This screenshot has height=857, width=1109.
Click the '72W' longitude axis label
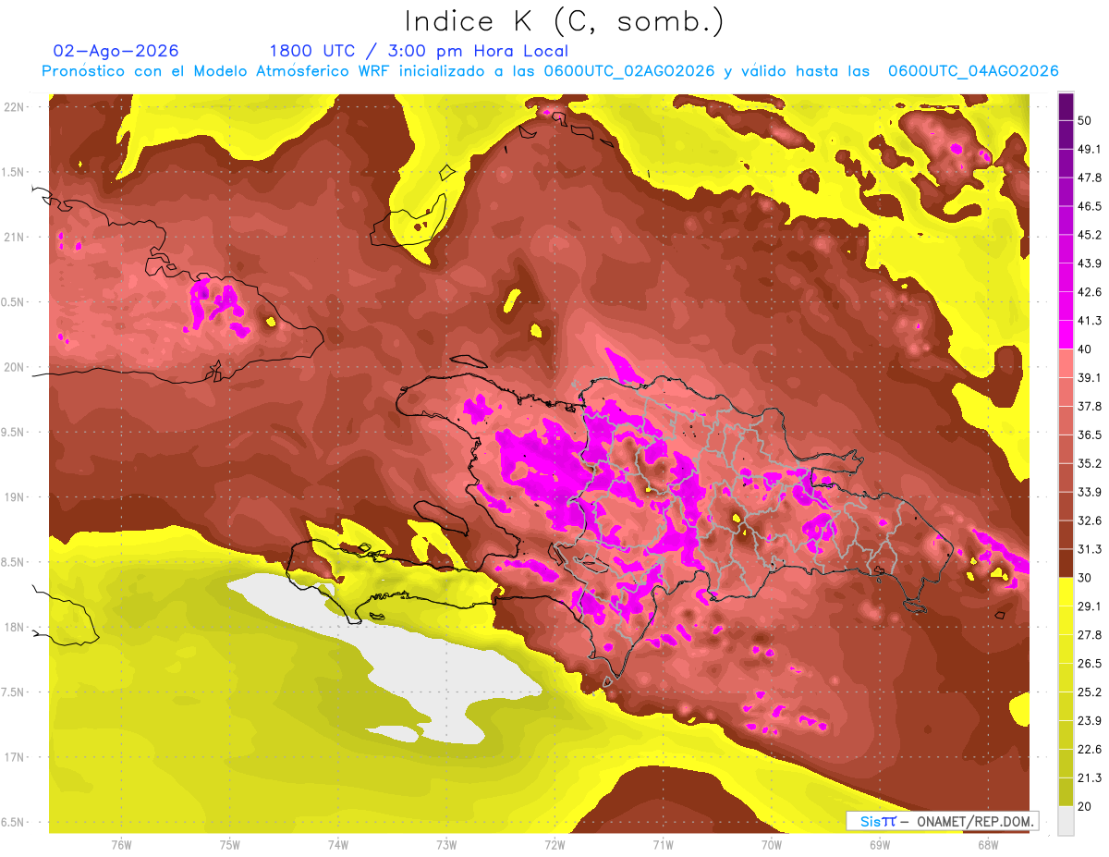pos(554,844)
